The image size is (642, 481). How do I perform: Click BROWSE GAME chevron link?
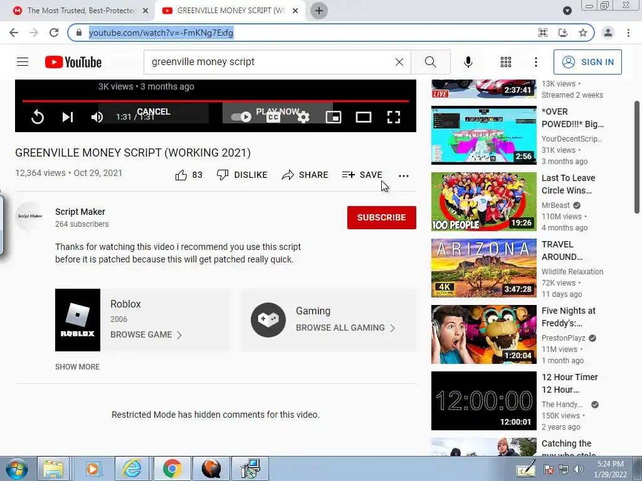[x=146, y=334]
